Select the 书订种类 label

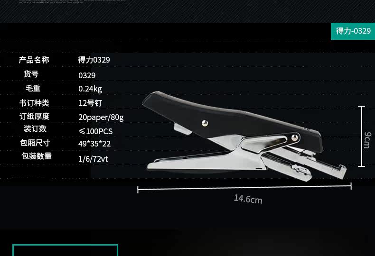coord(34,103)
